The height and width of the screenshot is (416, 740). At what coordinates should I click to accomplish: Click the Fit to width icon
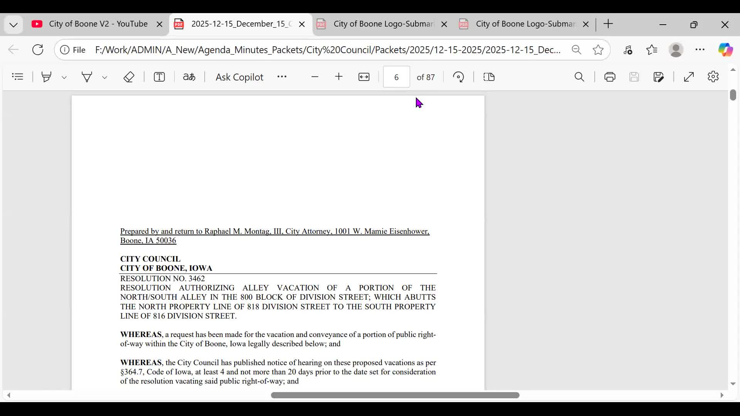point(364,77)
